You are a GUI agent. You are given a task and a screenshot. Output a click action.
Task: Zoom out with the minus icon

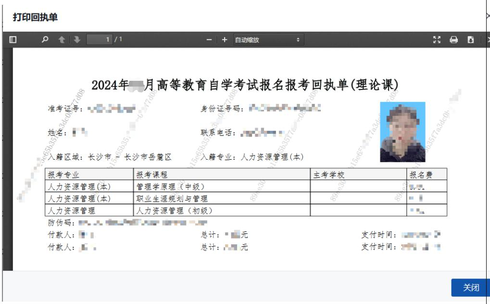pos(209,40)
